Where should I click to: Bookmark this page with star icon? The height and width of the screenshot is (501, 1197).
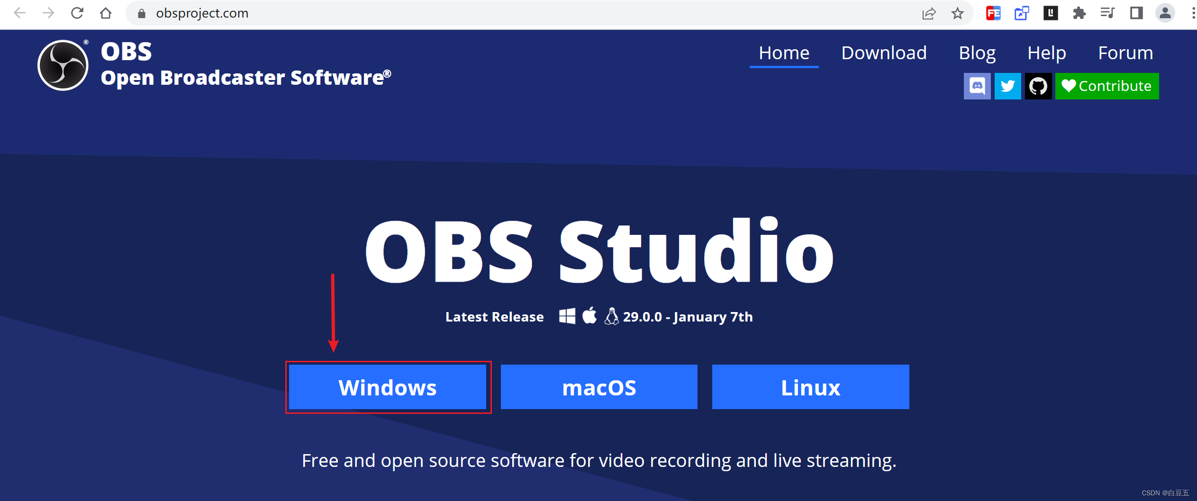(958, 13)
